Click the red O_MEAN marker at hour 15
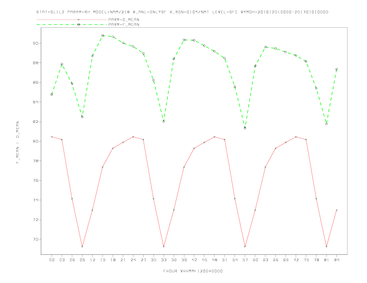This screenshot has width=367, height=283. click(102, 167)
